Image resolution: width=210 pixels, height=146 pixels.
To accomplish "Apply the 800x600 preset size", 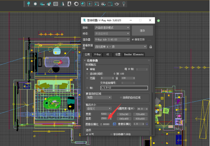I will click(x=140, y=119).
